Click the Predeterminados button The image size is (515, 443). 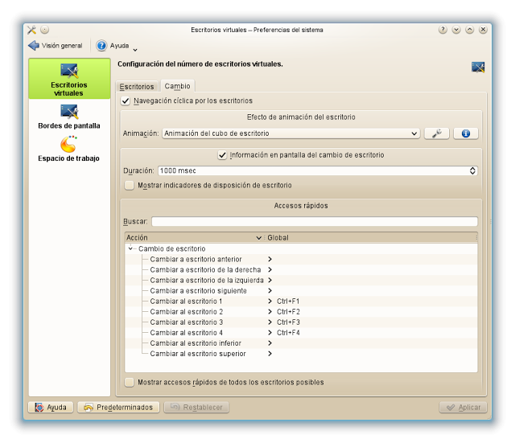pyautogui.click(x=118, y=408)
